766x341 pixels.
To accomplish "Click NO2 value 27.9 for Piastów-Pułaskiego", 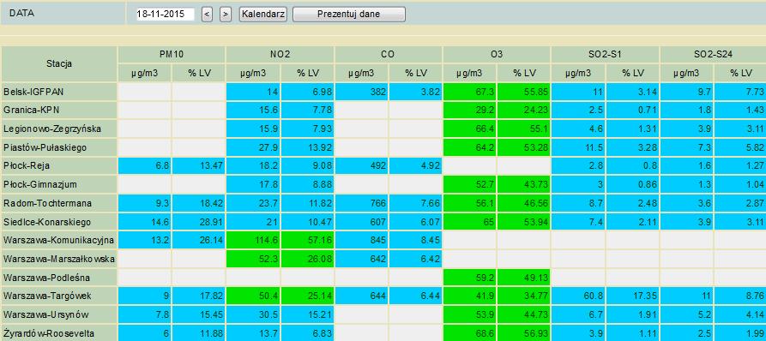I will [x=253, y=147].
